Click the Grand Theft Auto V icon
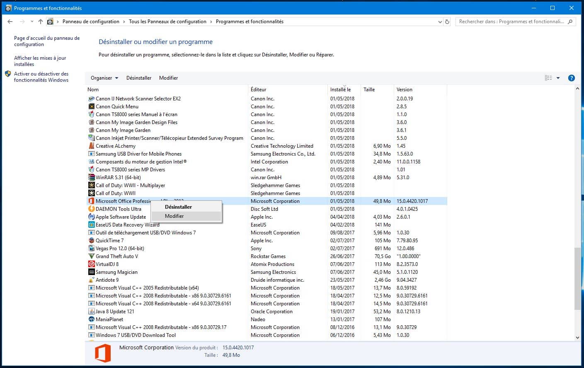The width and height of the screenshot is (584, 368). tap(92, 256)
